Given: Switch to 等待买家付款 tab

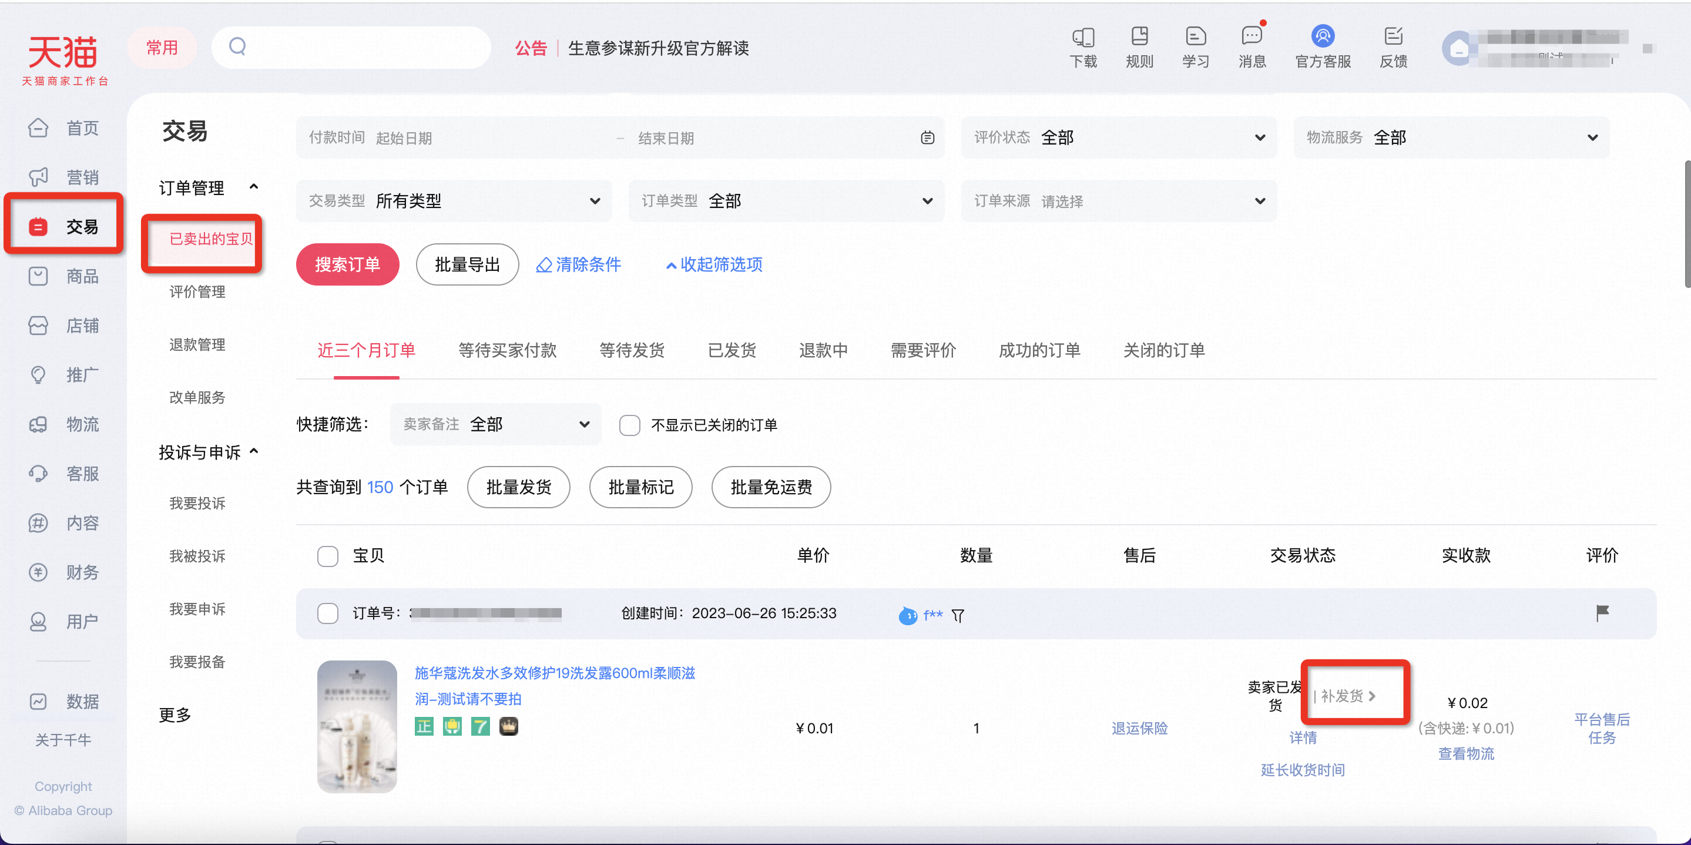Looking at the screenshot, I should coord(507,350).
